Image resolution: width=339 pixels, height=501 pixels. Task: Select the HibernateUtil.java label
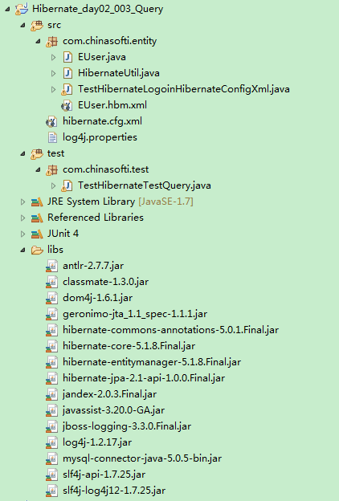(x=119, y=73)
